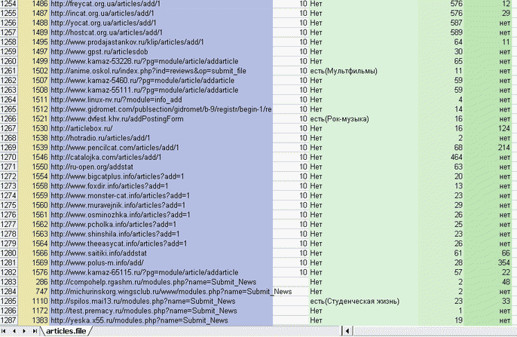The height and width of the screenshot is (337, 517).
Task: Select cell http://incat.org.ua/articles/add/1
Action: [x=161, y=13]
